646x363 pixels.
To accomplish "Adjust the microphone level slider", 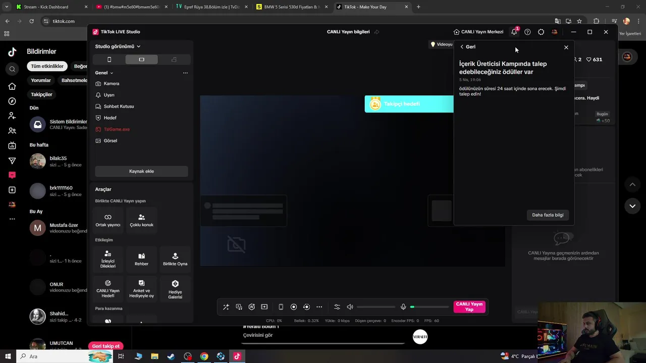I will (429, 307).
